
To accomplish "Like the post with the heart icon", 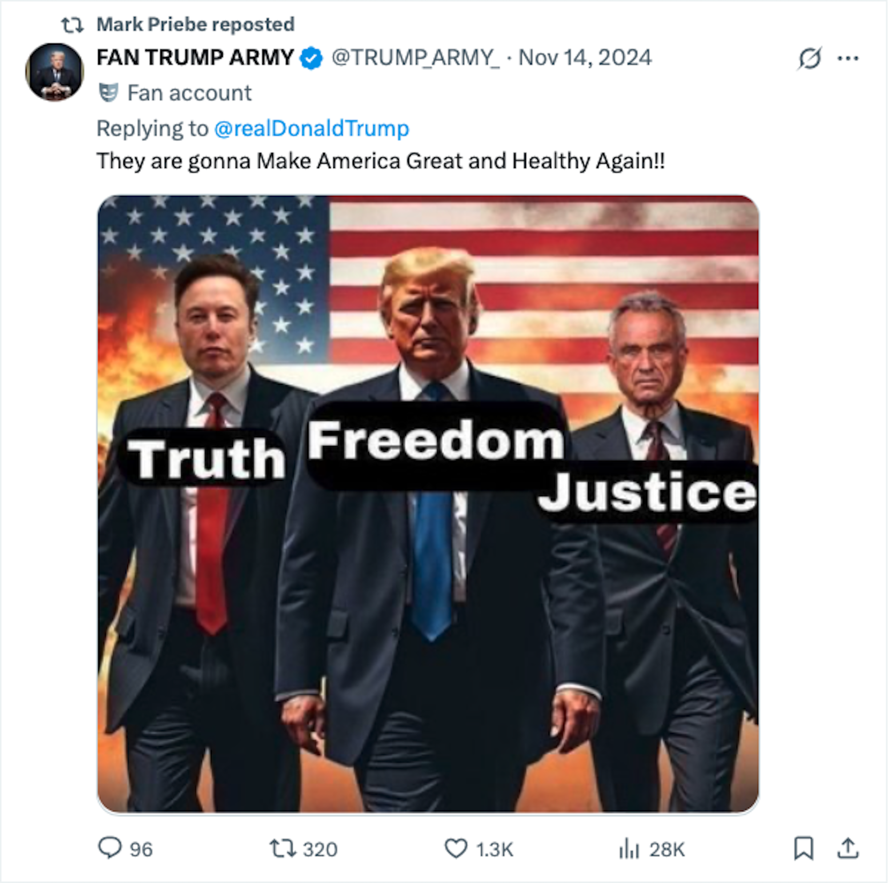I will [456, 848].
